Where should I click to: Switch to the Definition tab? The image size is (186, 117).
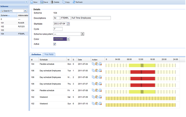[36, 55]
